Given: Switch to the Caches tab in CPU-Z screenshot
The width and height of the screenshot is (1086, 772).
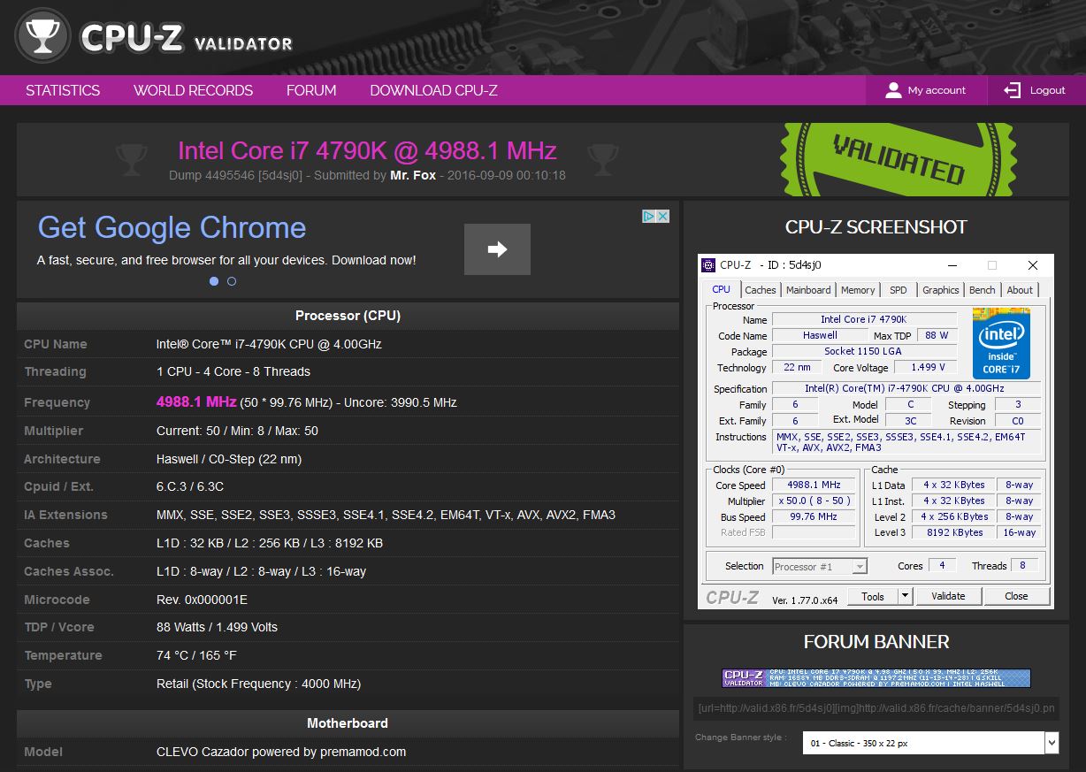Looking at the screenshot, I should point(760,290).
